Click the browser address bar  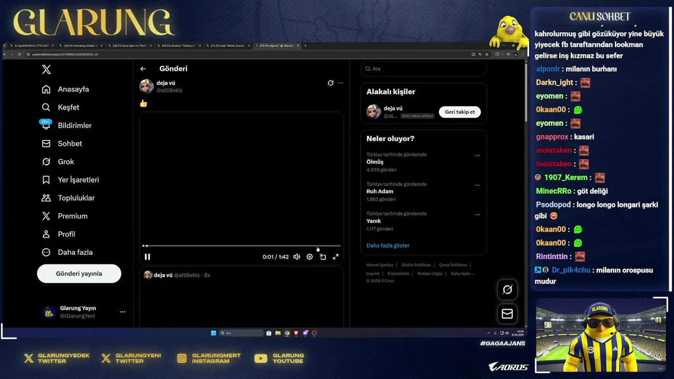pos(247,54)
